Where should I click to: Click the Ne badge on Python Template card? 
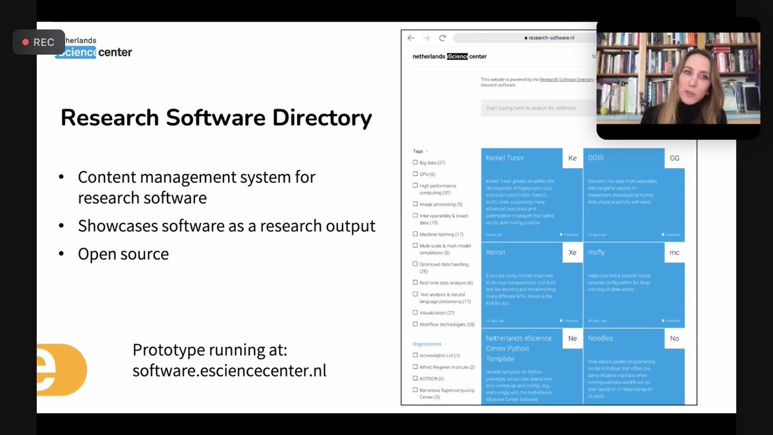click(573, 338)
